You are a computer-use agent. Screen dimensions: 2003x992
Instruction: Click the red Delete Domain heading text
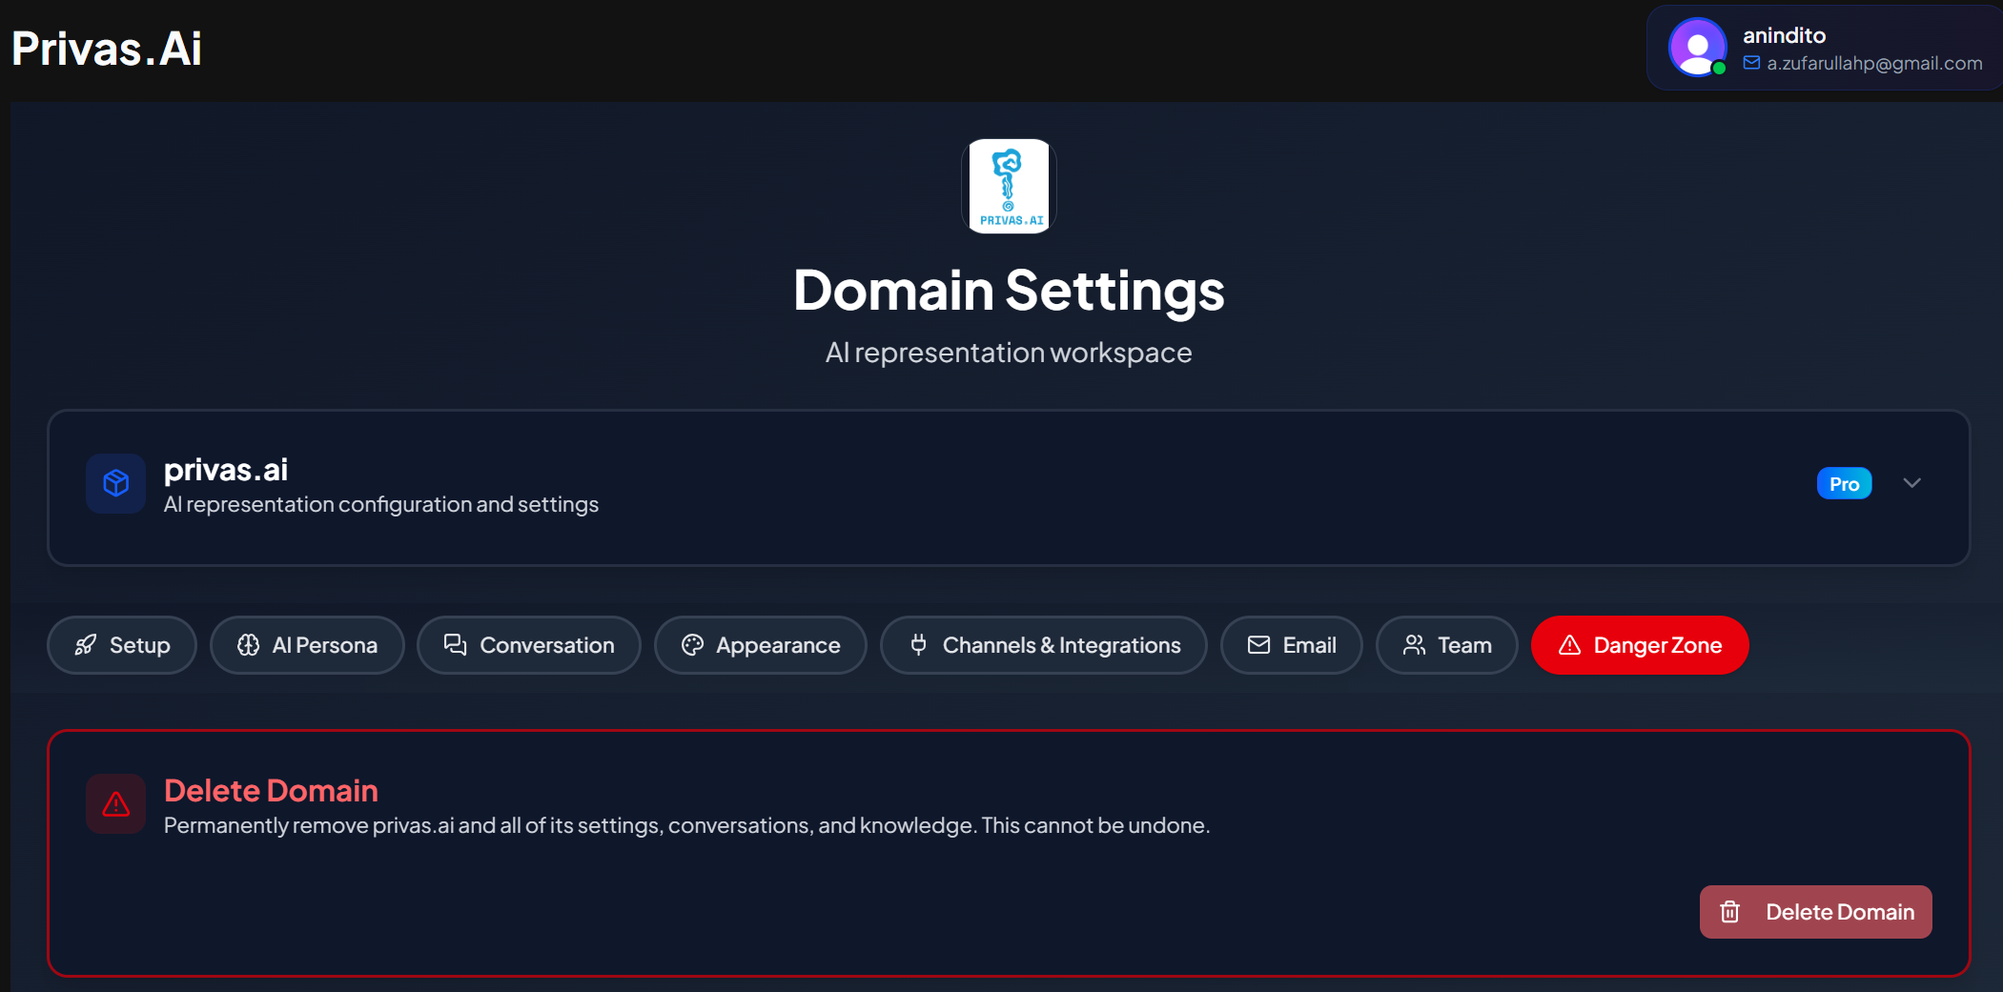271,790
